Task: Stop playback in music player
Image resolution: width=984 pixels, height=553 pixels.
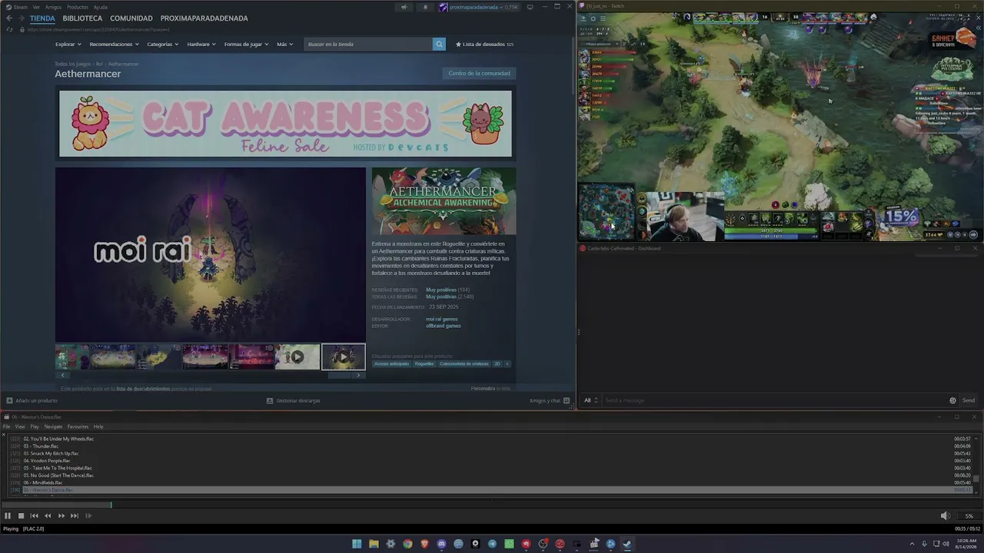Action: [21, 516]
